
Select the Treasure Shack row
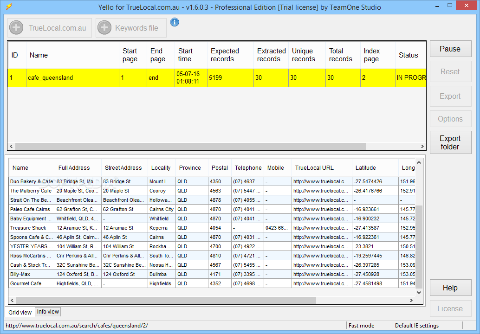click(x=212, y=228)
